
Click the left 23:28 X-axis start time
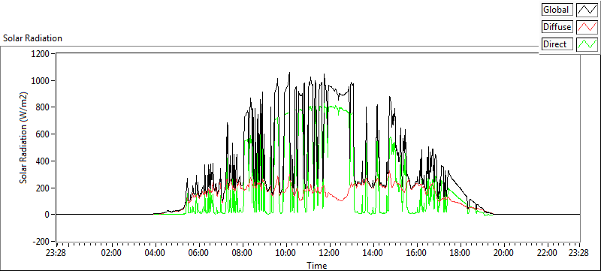pos(56,253)
